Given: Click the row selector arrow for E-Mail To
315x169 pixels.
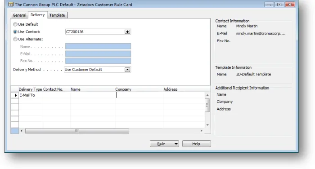Looking at the screenshot, I should [x=15, y=95].
